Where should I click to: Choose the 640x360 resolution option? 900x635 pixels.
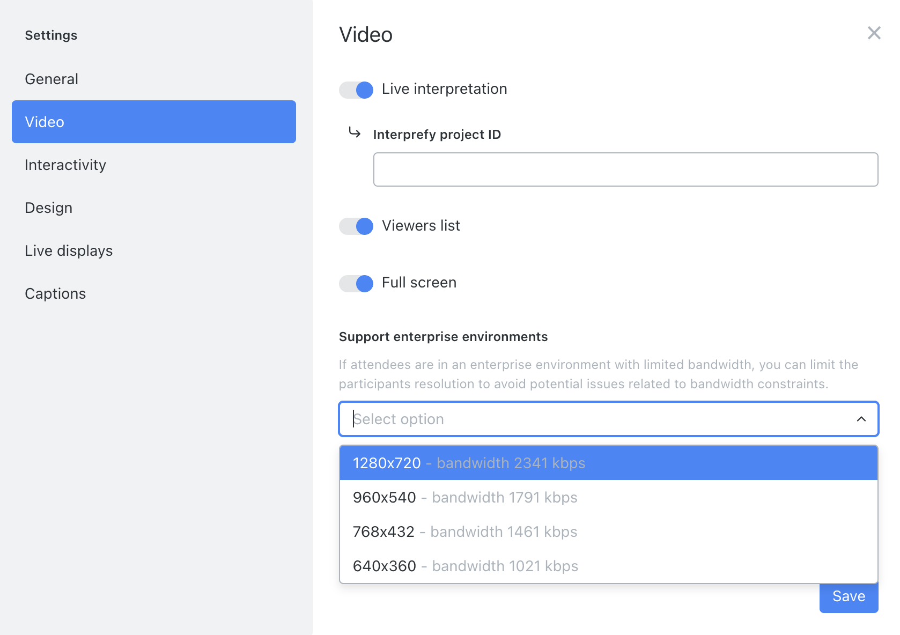[465, 566]
